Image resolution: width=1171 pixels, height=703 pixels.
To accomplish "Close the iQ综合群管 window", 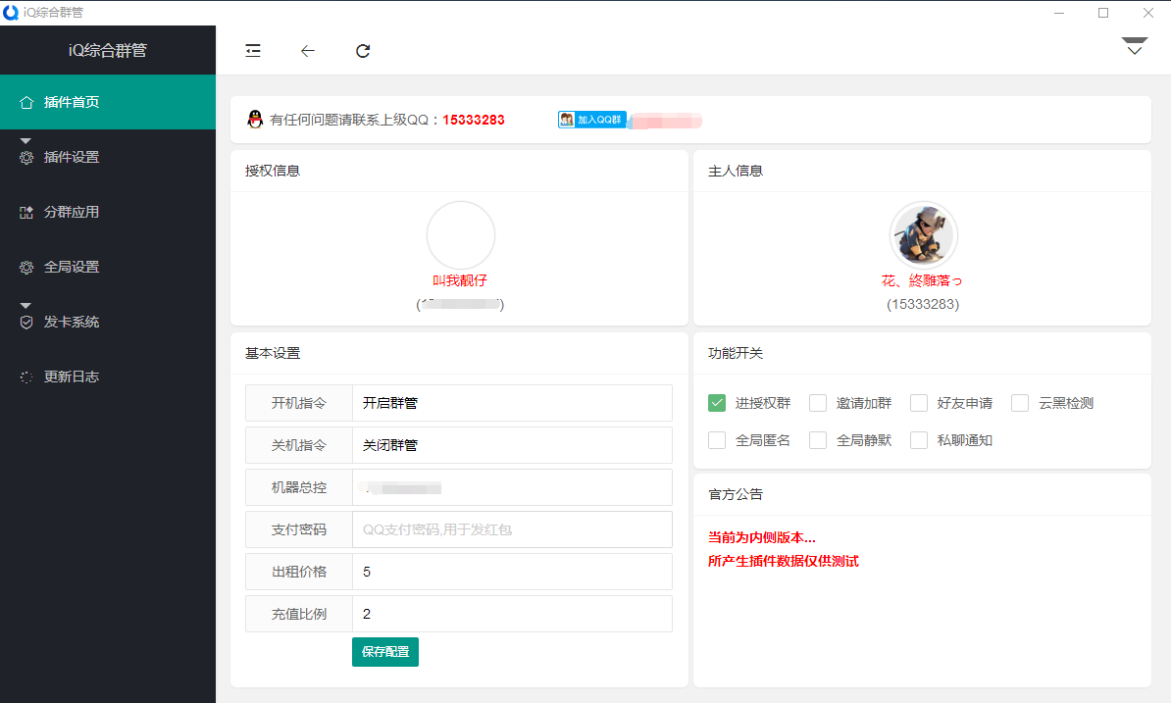I will click(1148, 13).
